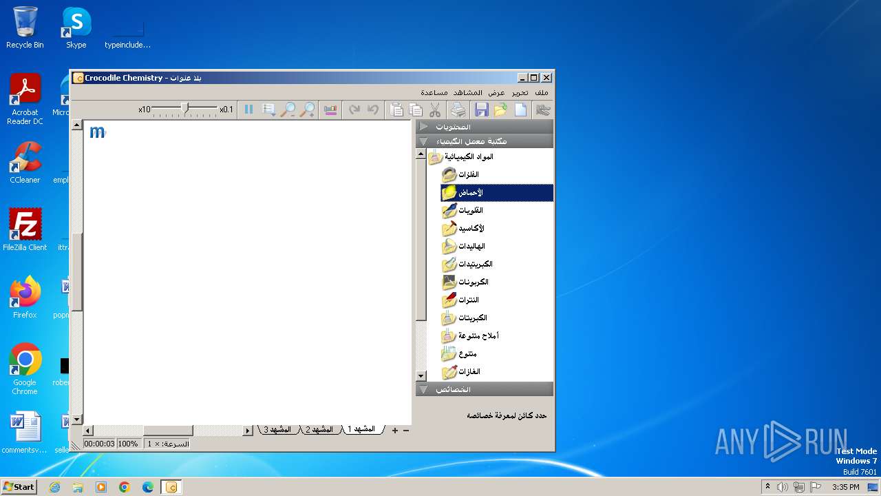
Task: Open the Windows Start menu
Action: [x=19, y=486]
